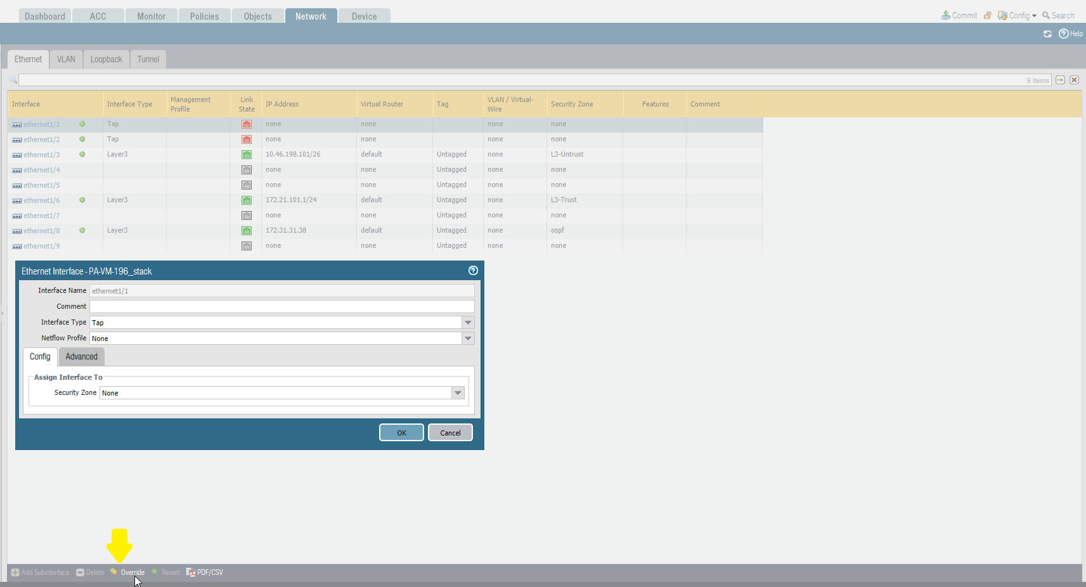
Task: Click the dialog help question mark icon
Action: (473, 271)
